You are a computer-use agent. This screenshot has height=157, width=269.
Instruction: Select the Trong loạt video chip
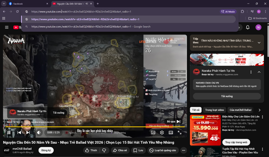[214, 110]
